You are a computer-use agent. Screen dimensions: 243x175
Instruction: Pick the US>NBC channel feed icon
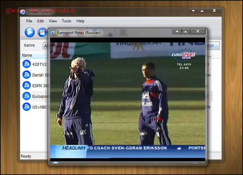point(27,107)
